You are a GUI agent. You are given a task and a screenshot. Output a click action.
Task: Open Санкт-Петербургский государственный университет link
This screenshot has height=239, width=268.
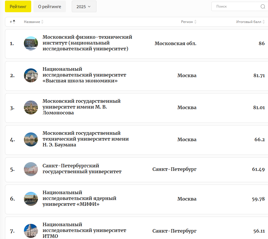pyautogui.click(x=82, y=169)
